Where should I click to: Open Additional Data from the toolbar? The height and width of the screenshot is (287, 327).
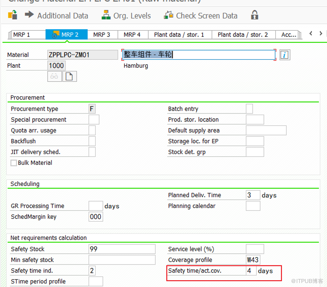pos(56,16)
